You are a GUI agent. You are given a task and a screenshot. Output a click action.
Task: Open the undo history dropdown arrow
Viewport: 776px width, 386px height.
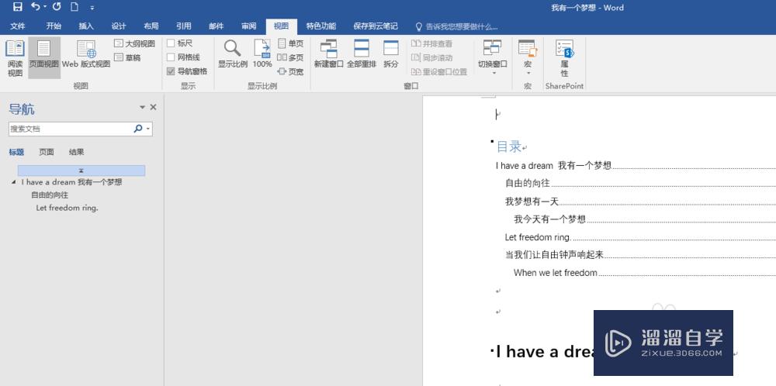[45, 7]
